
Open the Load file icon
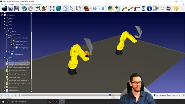(x=4, y=9)
